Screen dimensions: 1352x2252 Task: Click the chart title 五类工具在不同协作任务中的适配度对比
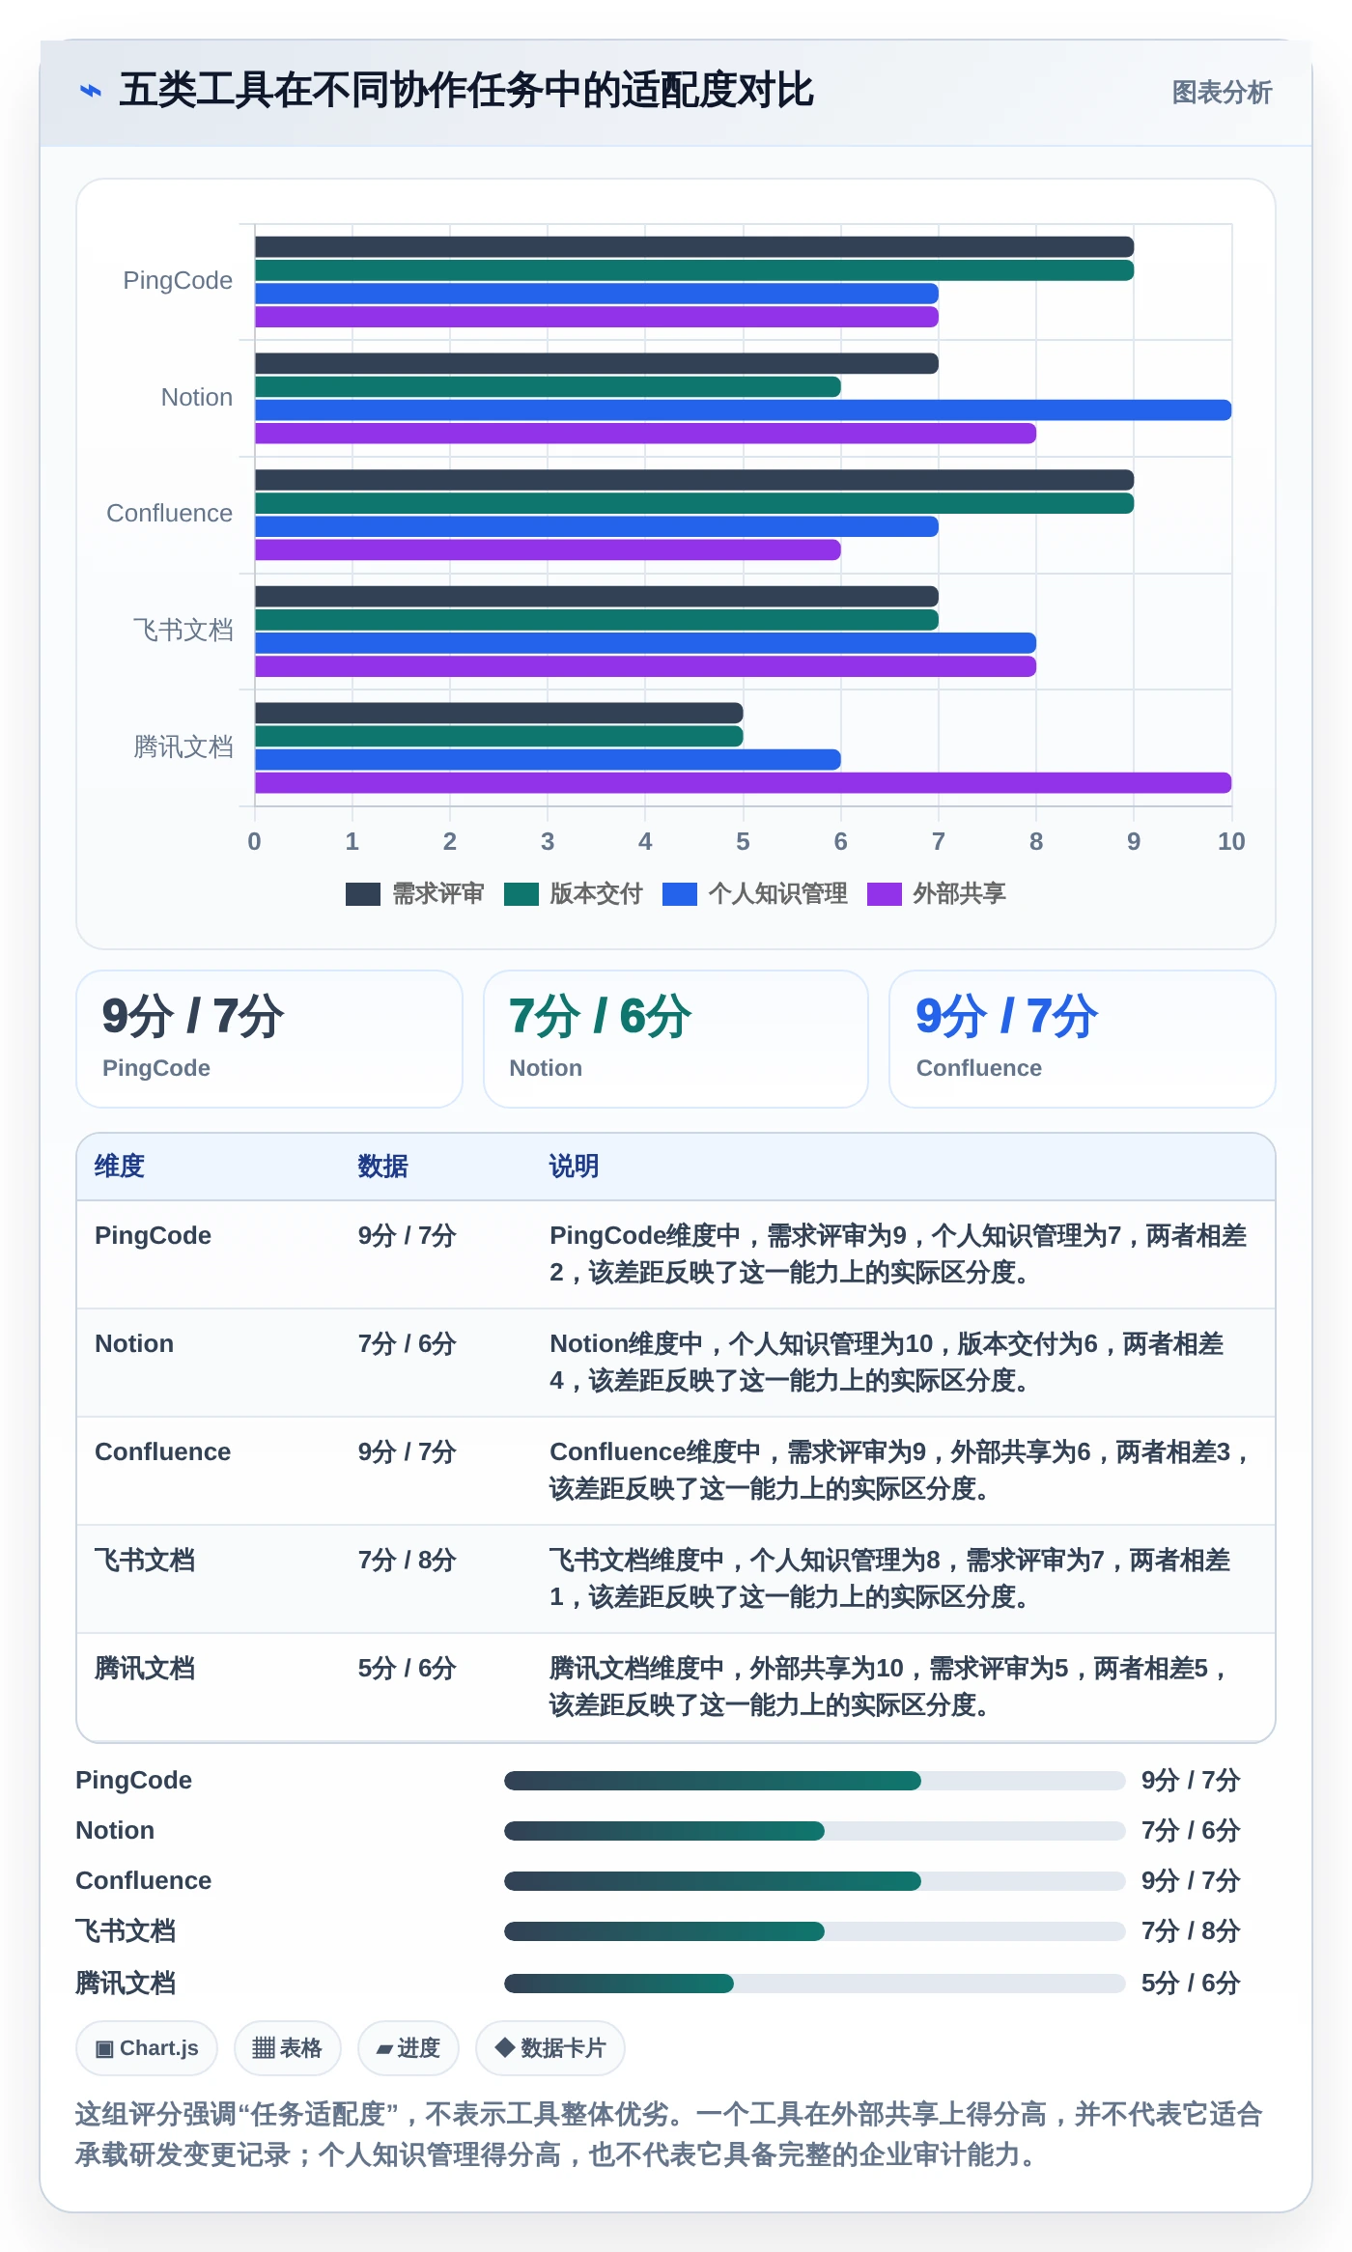tap(466, 91)
